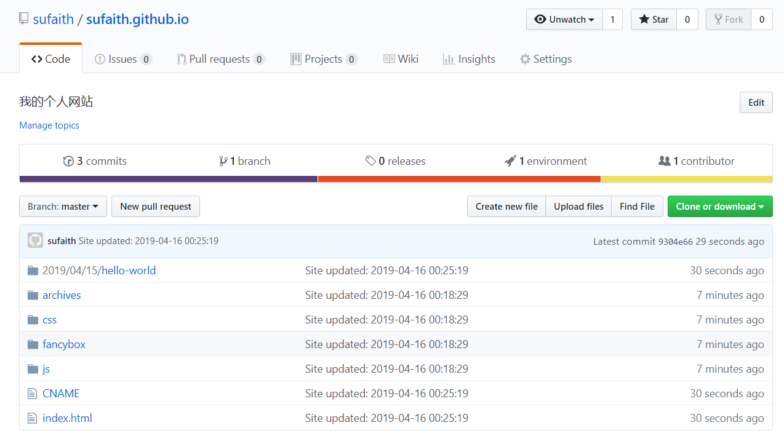784x436 pixels.
Task: Open the sufaith avatar in the commit bar
Action: coord(35,240)
